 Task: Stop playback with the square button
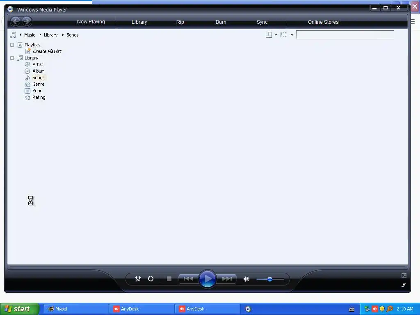pyautogui.click(x=169, y=279)
